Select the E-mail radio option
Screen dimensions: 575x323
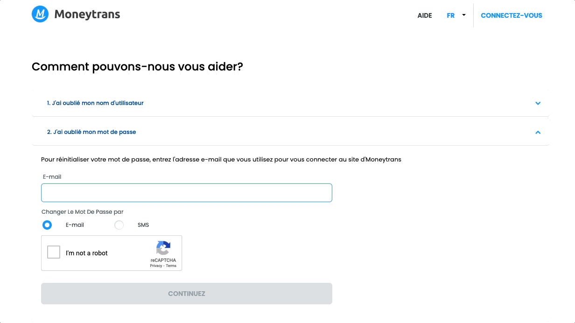pos(47,225)
